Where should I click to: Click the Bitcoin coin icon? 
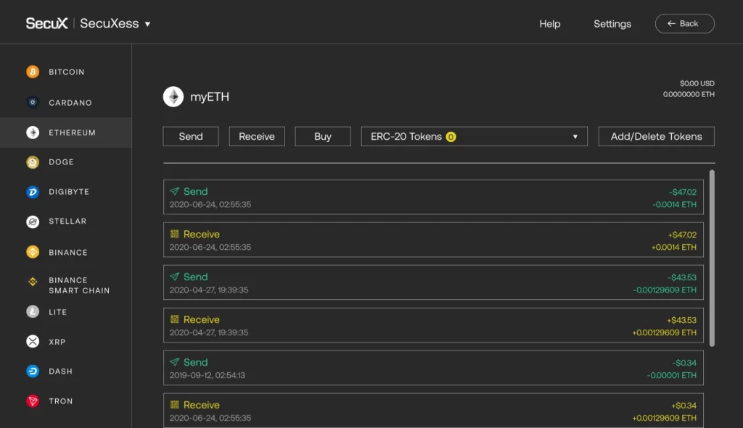click(x=33, y=72)
